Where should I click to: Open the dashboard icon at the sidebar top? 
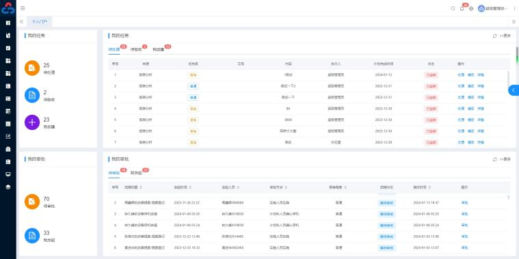click(x=8, y=23)
